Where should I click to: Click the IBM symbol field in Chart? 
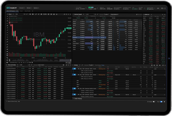(x=19, y=14)
